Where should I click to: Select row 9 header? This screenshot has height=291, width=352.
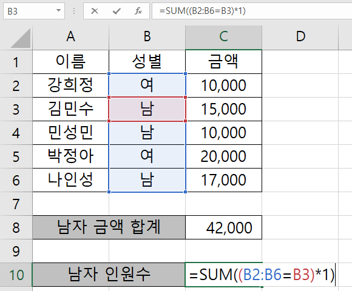click(x=16, y=251)
